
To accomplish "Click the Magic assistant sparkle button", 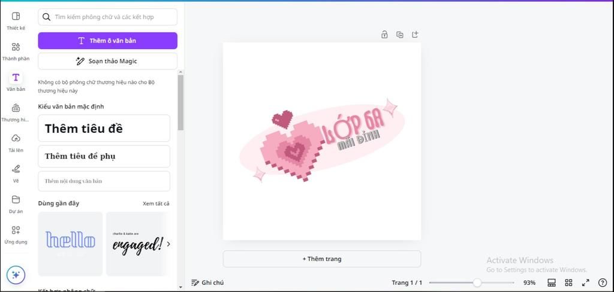I will pos(16,275).
